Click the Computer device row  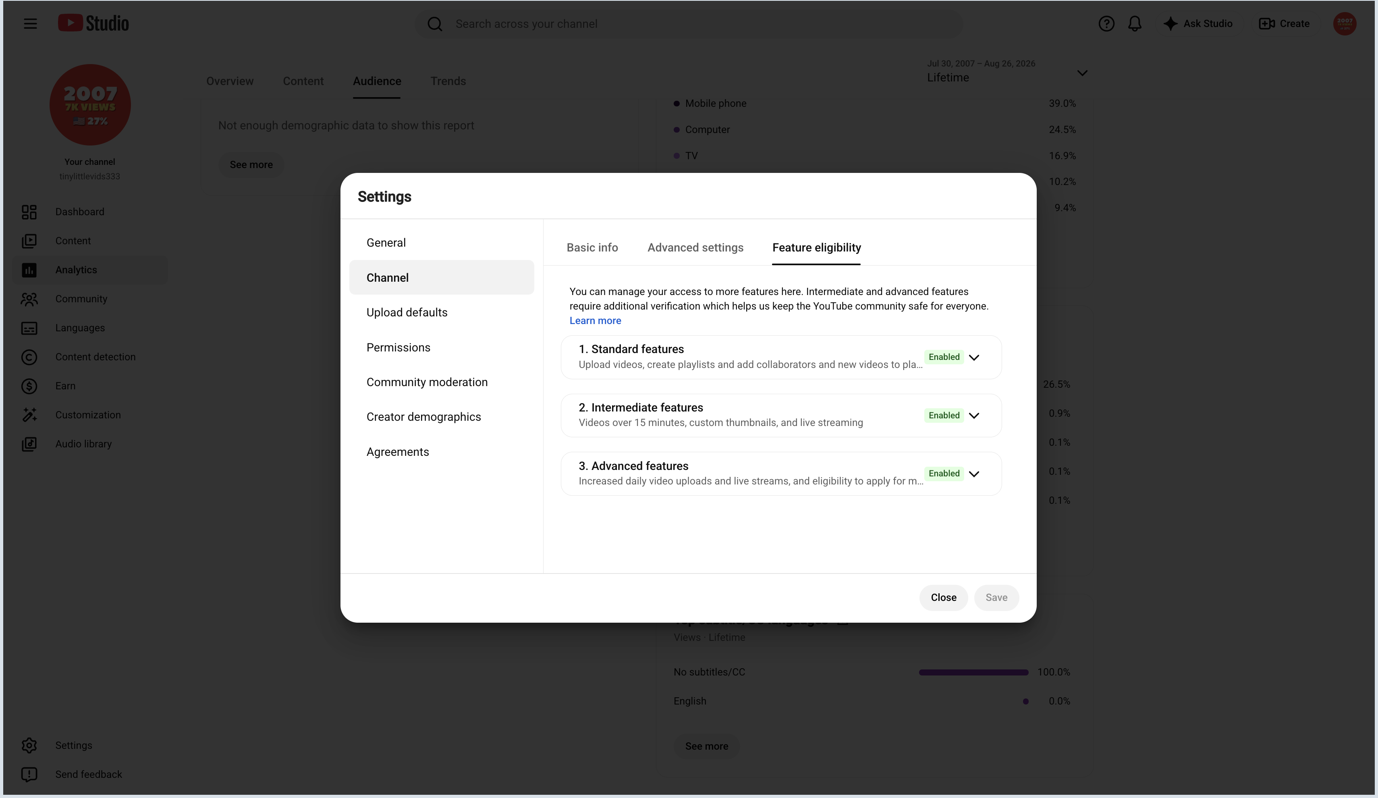coord(875,130)
